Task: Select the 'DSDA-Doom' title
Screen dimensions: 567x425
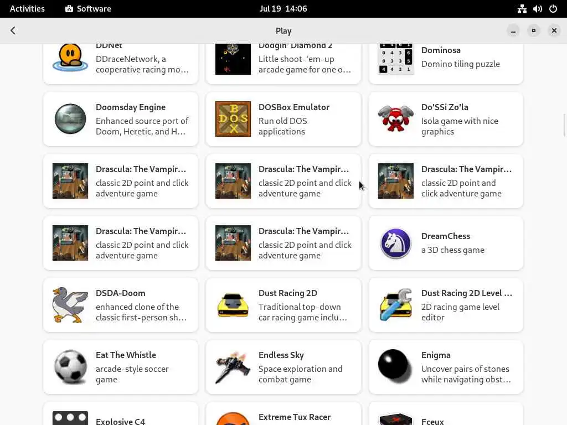Action: (120, 293)
